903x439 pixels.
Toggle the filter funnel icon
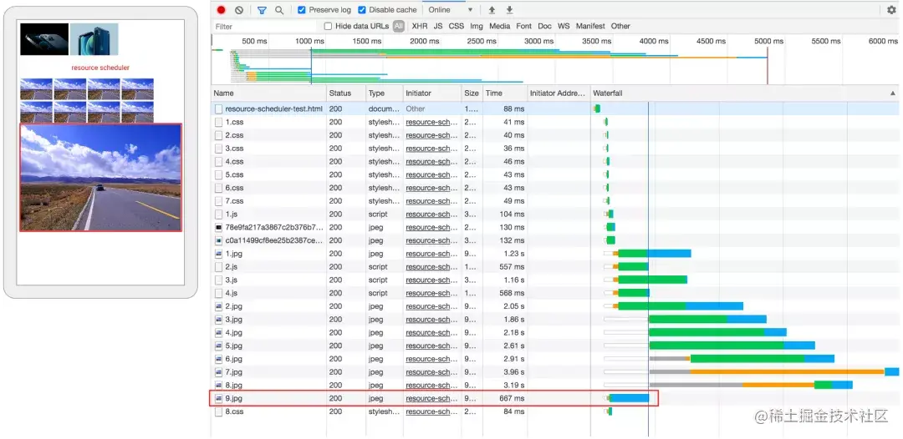(262, 10)
